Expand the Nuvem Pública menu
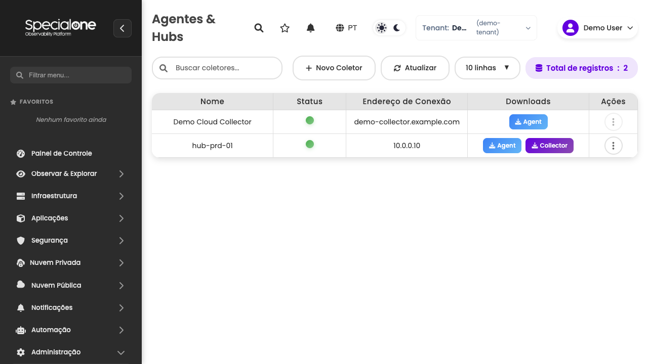This screenshot has height=364, width=648. click(71, 285)
